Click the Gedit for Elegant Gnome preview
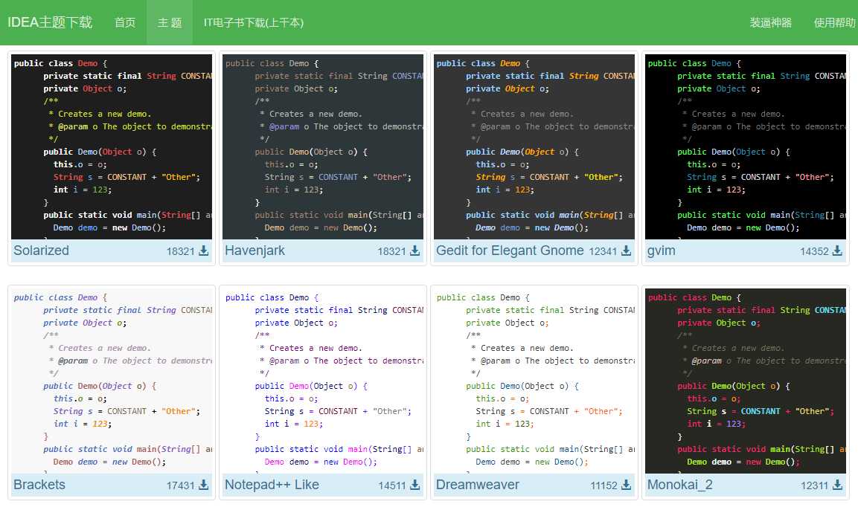This screenshot has width=858, height=507. (534, 146)
